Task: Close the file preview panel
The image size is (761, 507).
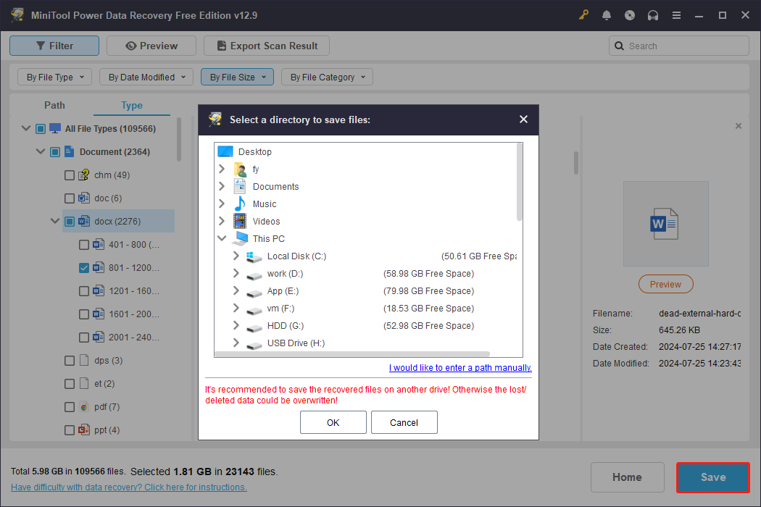Action: (739, 126)
